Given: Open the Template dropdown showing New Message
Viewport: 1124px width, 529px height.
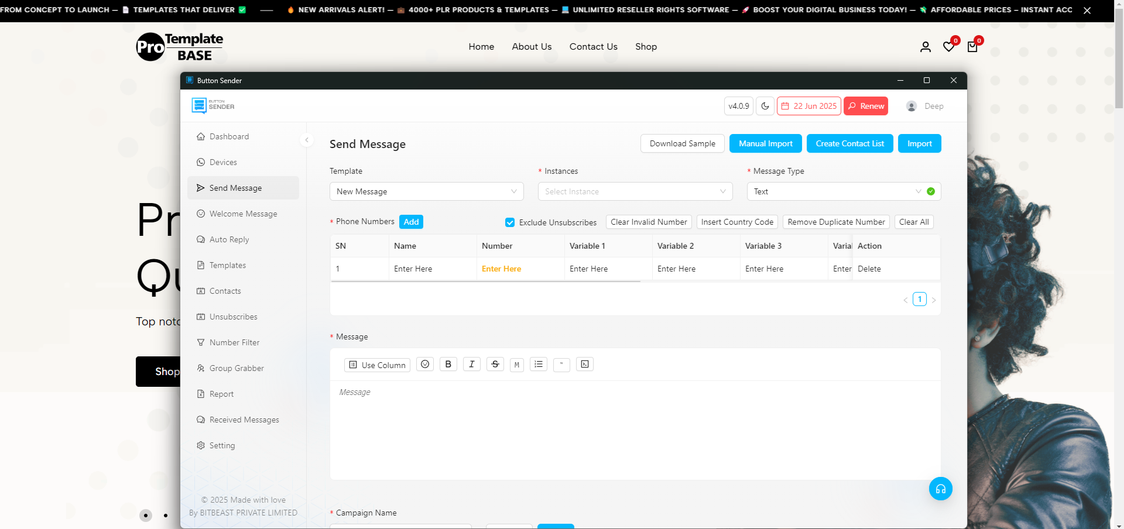Looking at the screenshot, I should (x=427, y=191).
